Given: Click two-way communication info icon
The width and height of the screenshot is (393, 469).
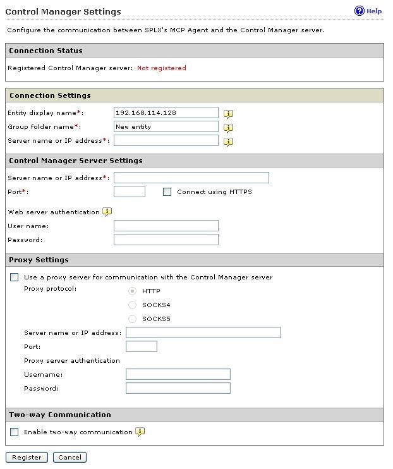Looking at the screenshot, I should pyautogui.click(x=140, y=432).
